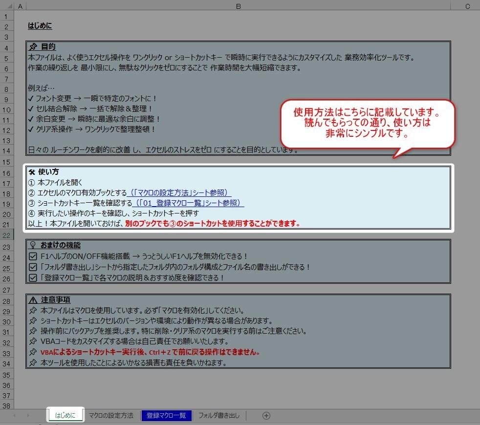Add a new sheet with the plus button
Viewport: 480px width, 425px height.
(x=266, y=416)
